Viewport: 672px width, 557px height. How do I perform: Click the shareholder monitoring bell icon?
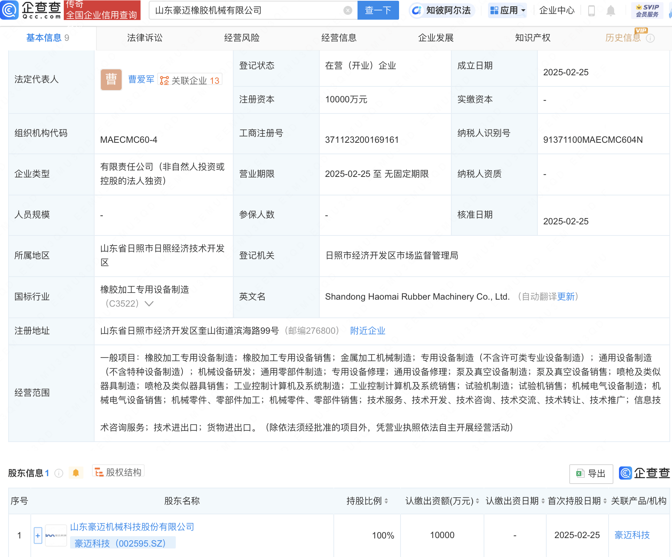click(76, 473)
